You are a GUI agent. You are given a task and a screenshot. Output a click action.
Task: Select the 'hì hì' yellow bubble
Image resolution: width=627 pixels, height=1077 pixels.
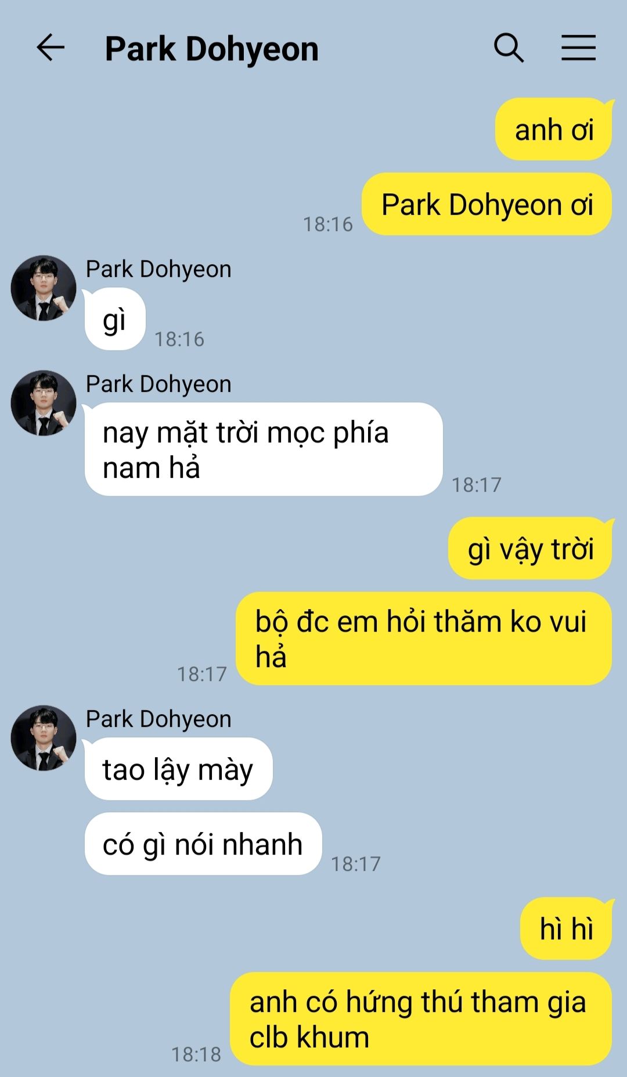[566, 928]
